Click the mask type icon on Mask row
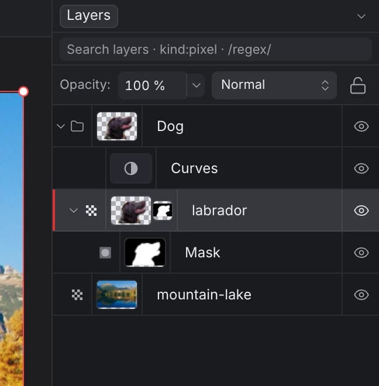 coord(105,253)
